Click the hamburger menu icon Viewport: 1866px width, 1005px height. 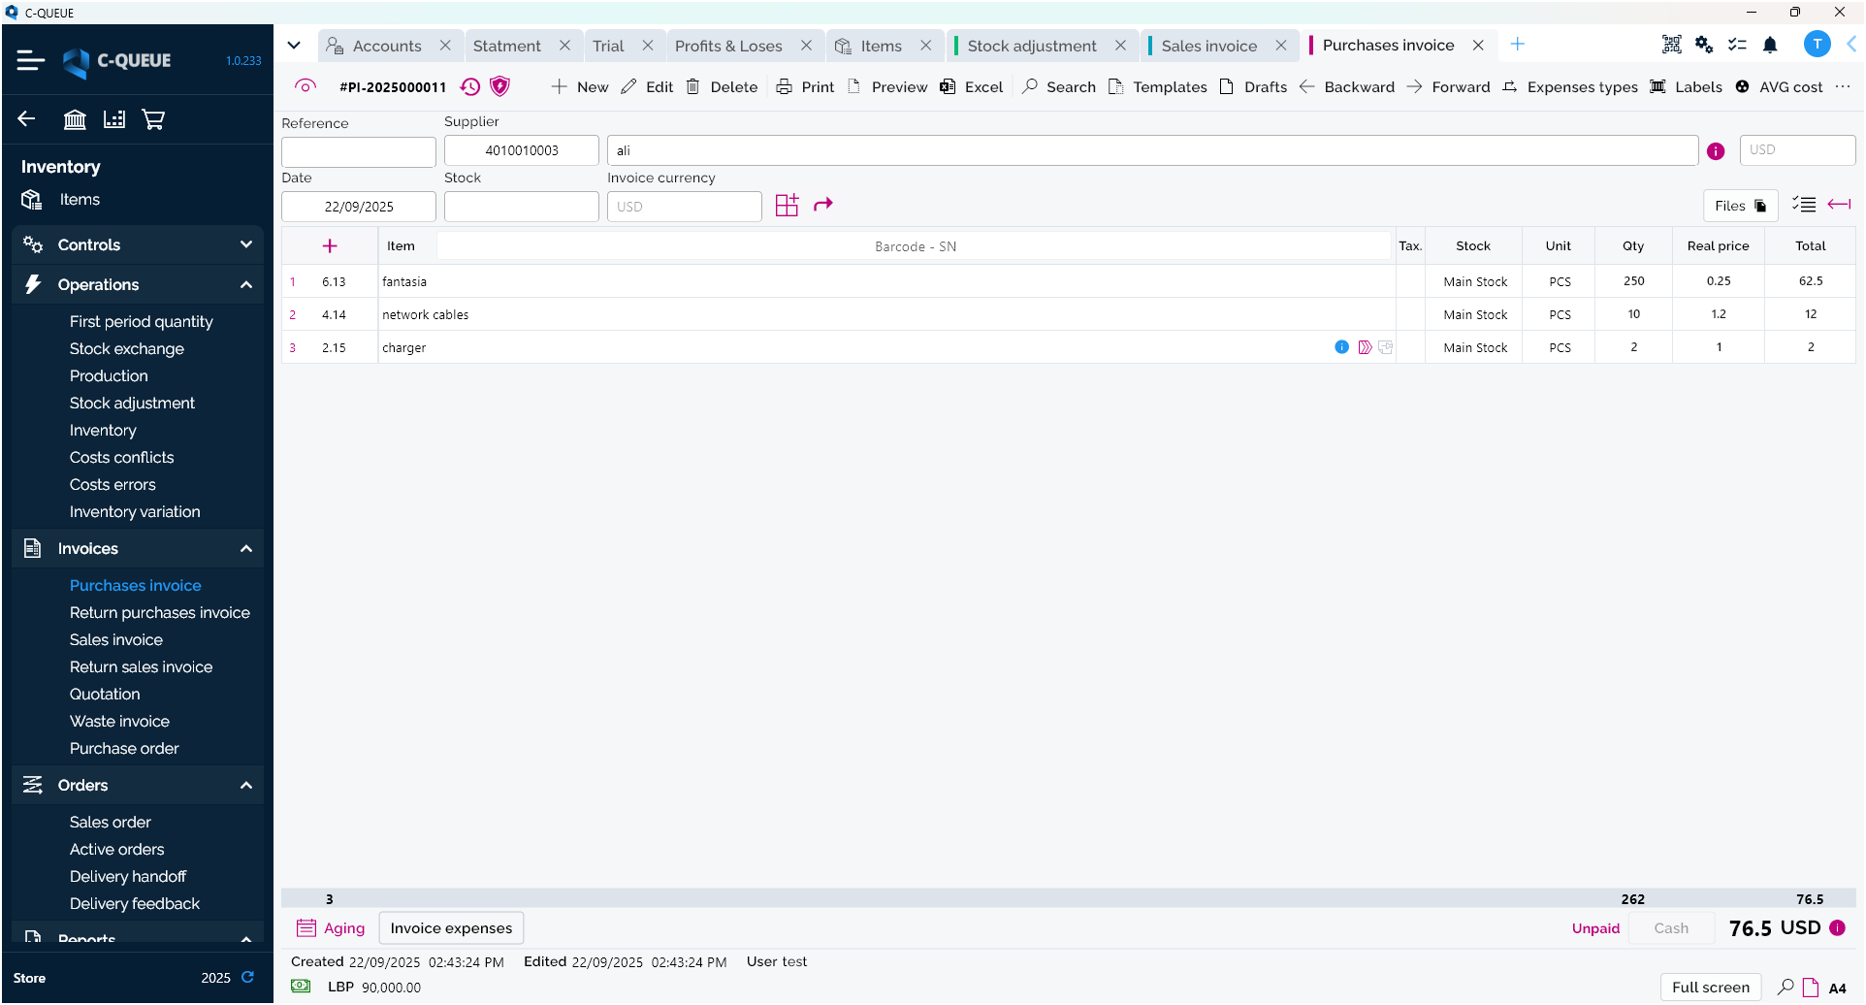[x=31, y=60]
